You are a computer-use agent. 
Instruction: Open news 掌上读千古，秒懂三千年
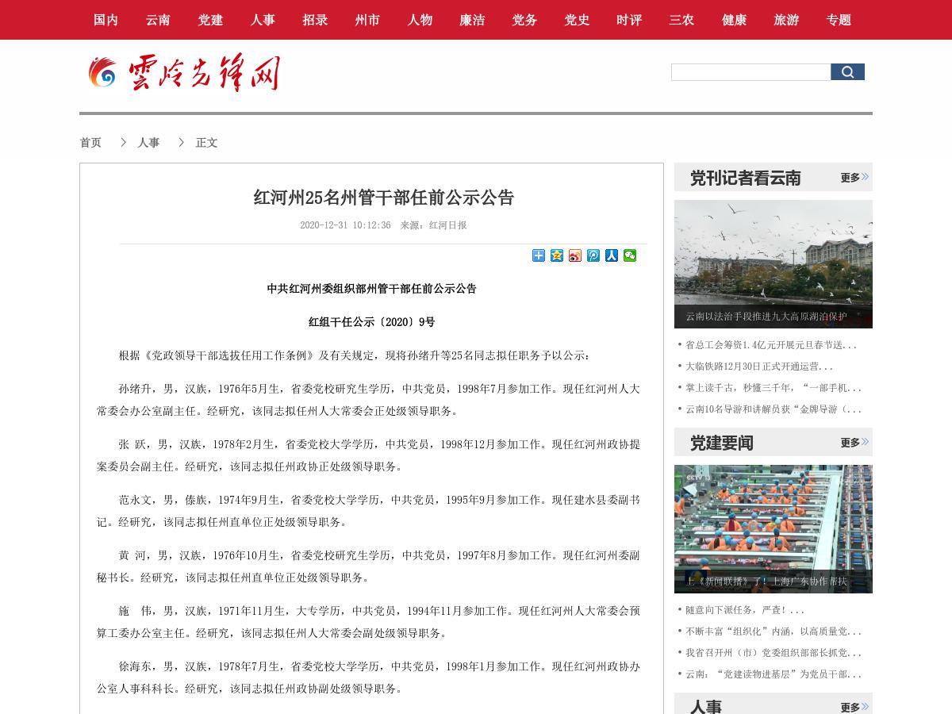pyautogui.click(x=773, y=388)
